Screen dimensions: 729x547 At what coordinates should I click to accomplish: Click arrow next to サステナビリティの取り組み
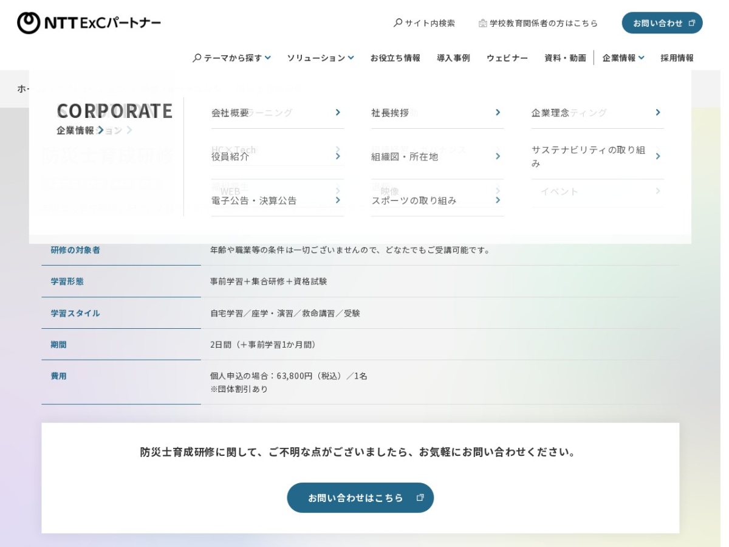[x=658, y=156]
